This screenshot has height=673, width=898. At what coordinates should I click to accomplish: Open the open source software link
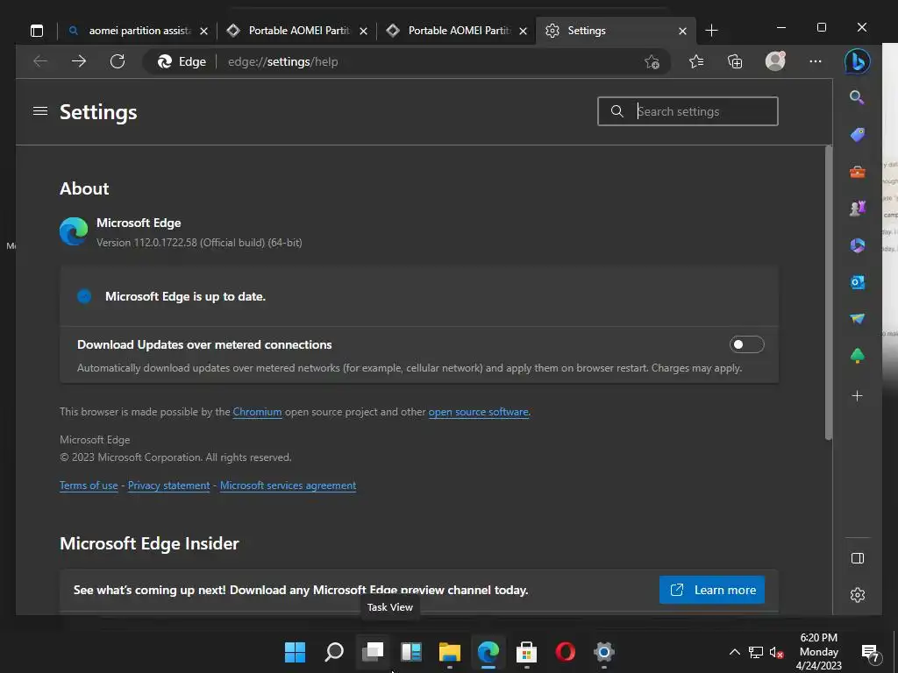[x=478, y=412]
